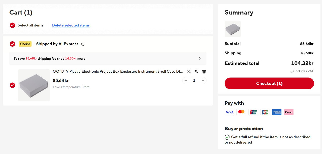322x154 pixels.
Task: Uncheck the Shipped by AliExpress group checkbox
Action: click(12, 44)
